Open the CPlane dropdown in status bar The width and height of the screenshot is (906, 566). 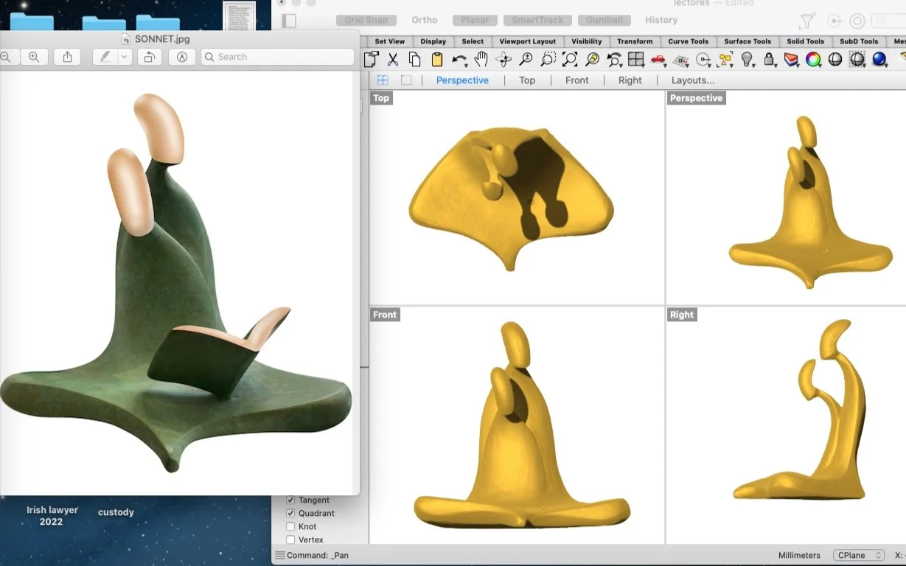(859, 555)
